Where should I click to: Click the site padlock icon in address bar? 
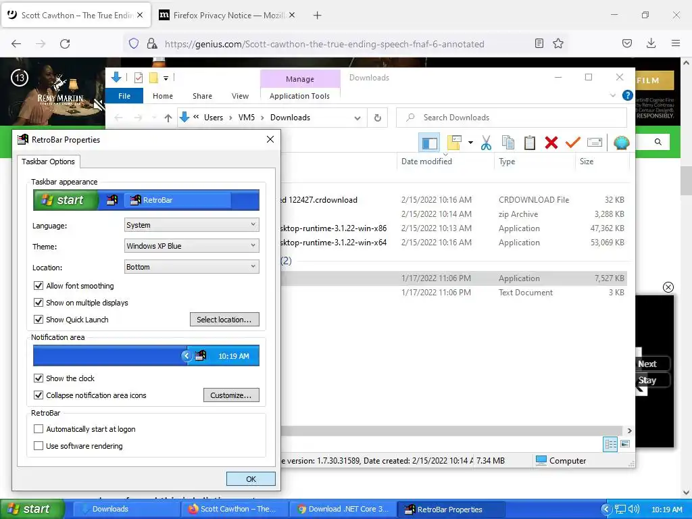click(x=152, y=44)
